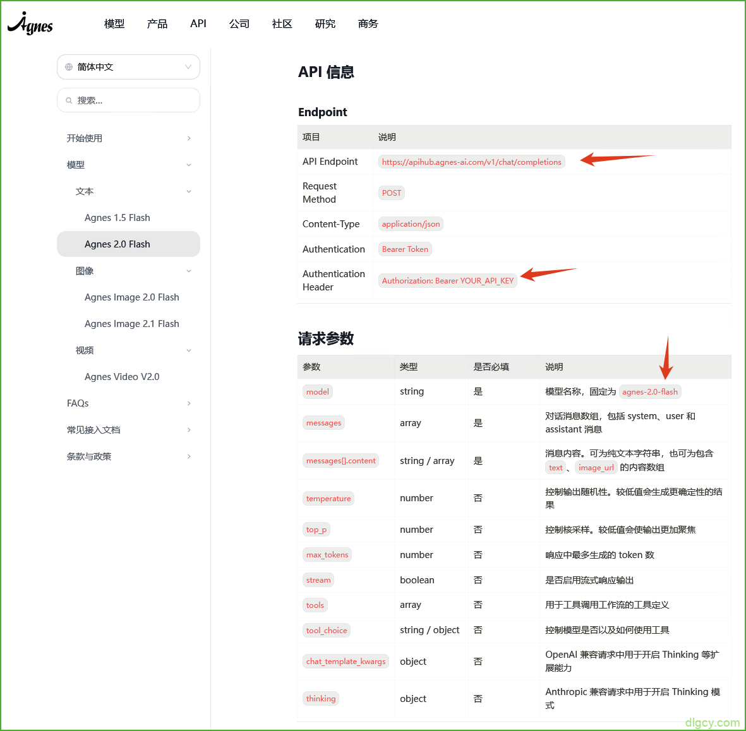Click the API 信息 heading
Image resolution: width=746 pixels, height=731 pixels.
point(327,72)
